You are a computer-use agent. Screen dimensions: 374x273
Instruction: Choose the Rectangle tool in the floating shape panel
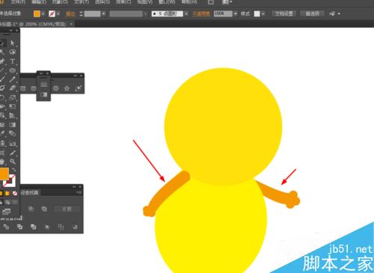click(x=23, y=88)
